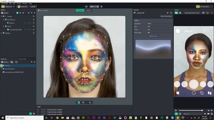The width and height of the screenshot is (214, 120).
Task: Click the refresh icon in Preview toolbar
Action: coord(207,13)
